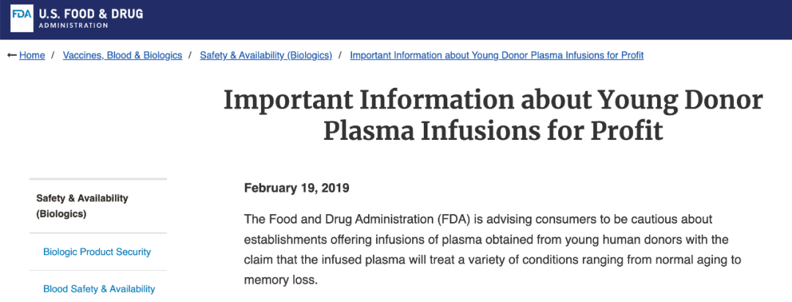Image resolution: width=792 pixels, height=302 pixels.
Task: Click the FDA square logo icon
Action: (22, 18)
